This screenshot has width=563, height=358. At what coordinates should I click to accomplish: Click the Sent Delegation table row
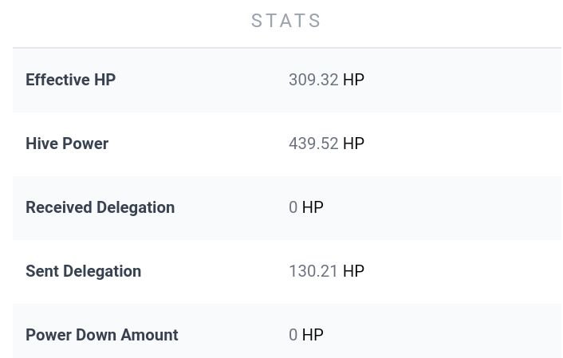click(287, 271)
